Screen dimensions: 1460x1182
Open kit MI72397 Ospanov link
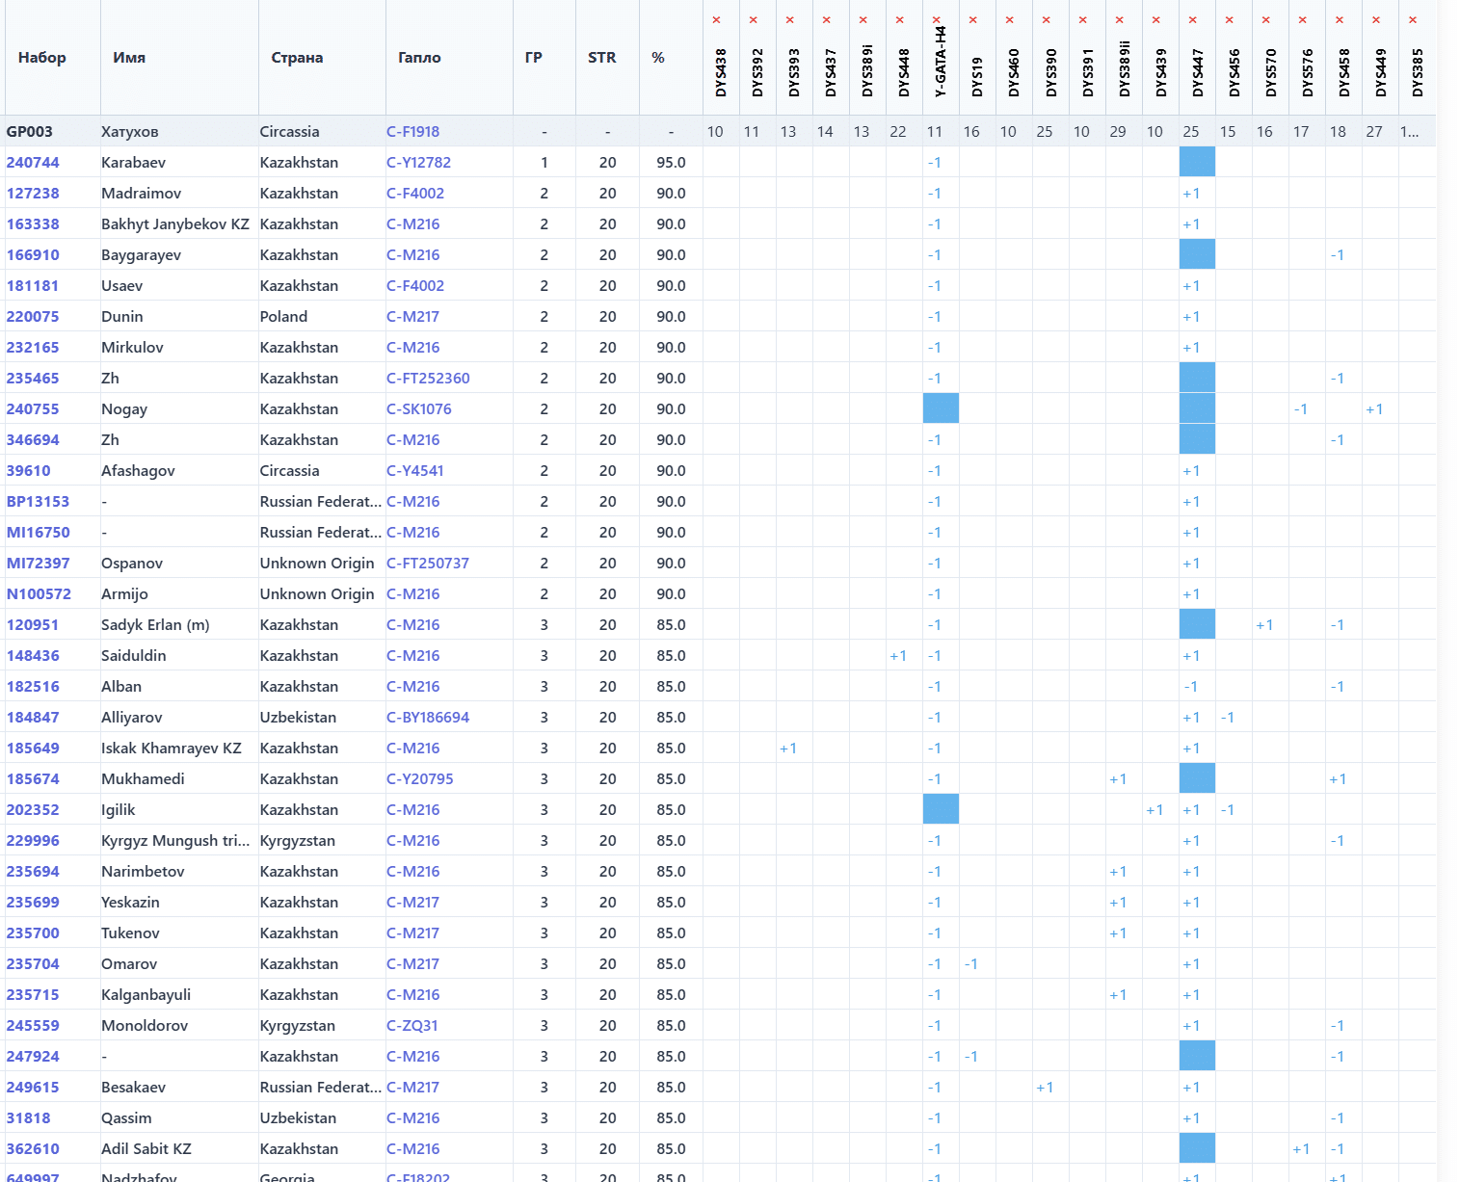pos(38,564)
